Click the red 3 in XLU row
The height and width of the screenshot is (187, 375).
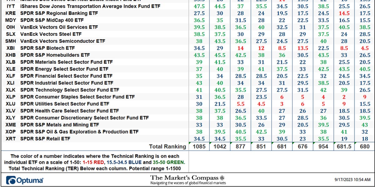(x=282, y=104)
